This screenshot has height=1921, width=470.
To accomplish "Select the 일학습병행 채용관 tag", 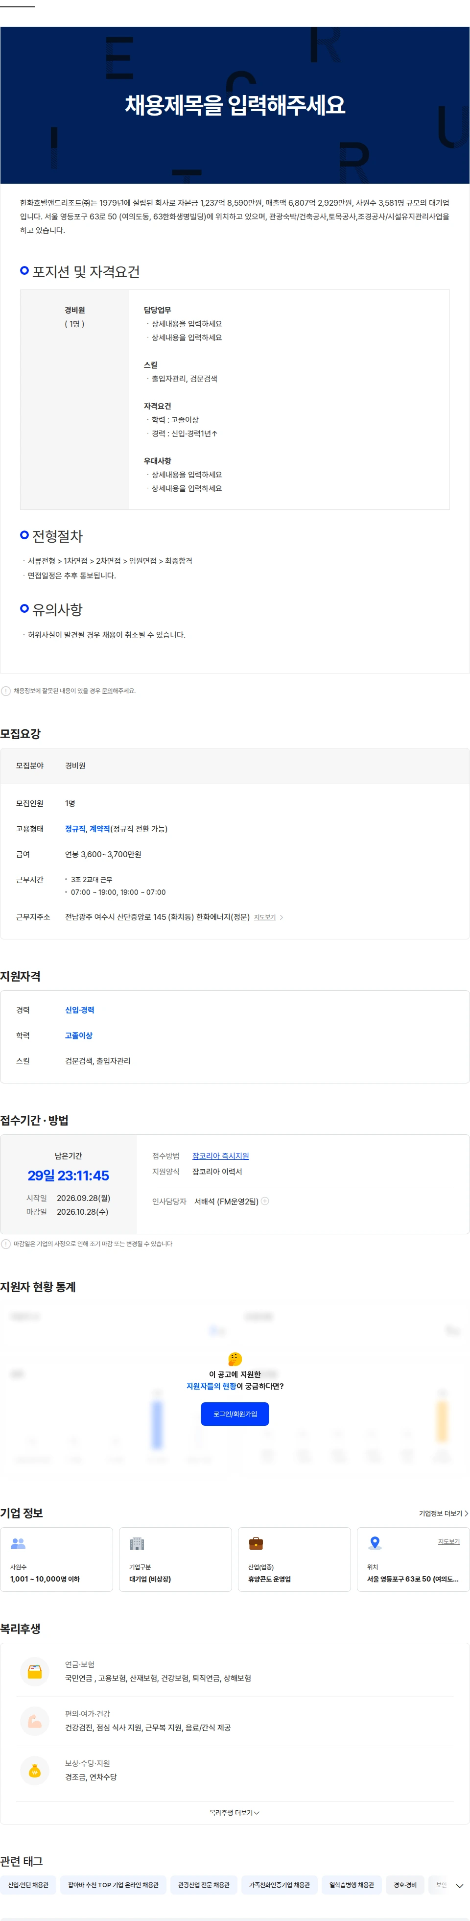I will tap(352, 1884).
